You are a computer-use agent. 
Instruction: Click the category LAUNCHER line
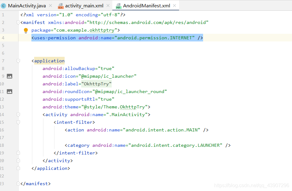tap(148, 145)
